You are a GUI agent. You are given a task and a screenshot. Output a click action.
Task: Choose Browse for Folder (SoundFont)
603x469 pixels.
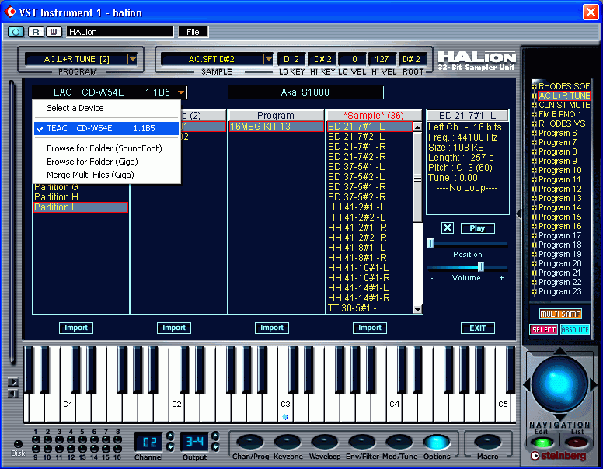[104, 148]
